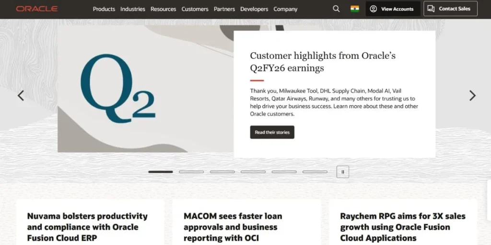This screenshot has width=491, height=245.
Task: Click the Oracle logo
Action: 36,9
